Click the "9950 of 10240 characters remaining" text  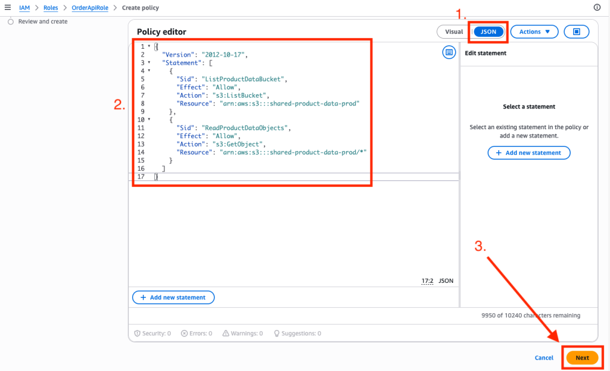point(531,316)
